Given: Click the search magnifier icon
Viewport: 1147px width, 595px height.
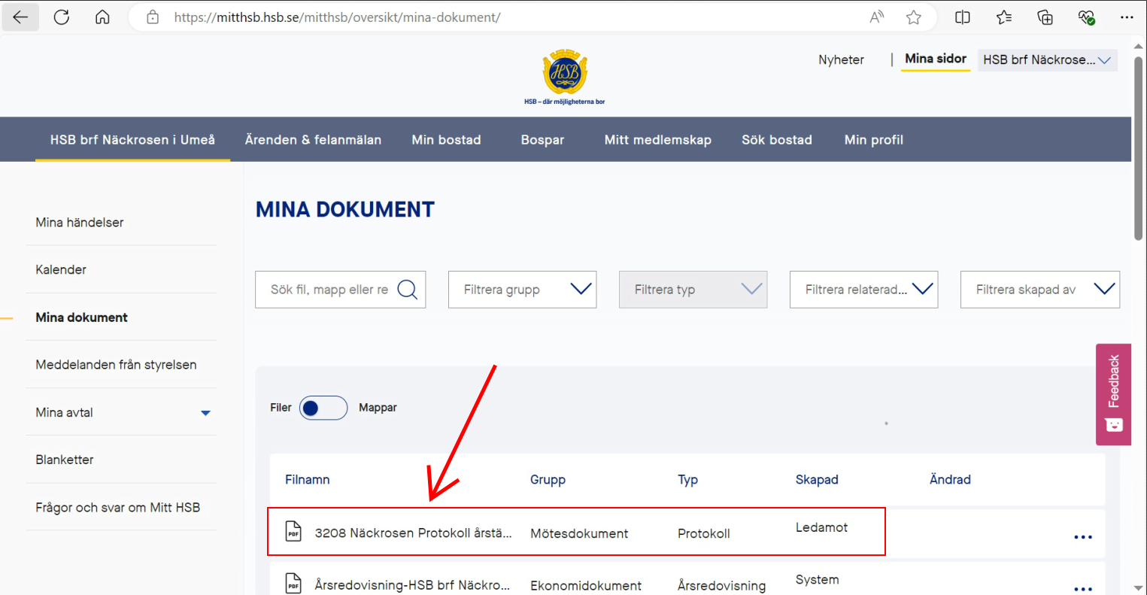Looking at the screenshot, I should coord(407,290).
